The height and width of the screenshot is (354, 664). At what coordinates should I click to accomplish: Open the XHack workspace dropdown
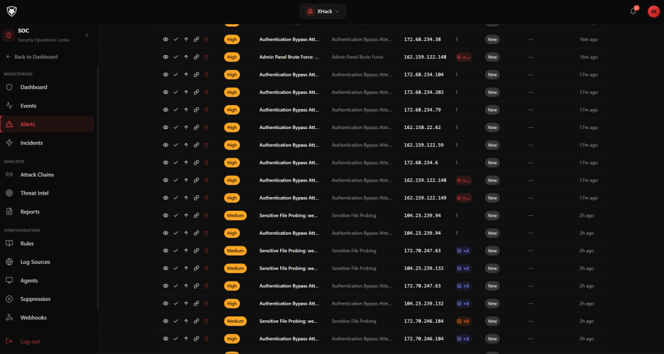point(322,11)
